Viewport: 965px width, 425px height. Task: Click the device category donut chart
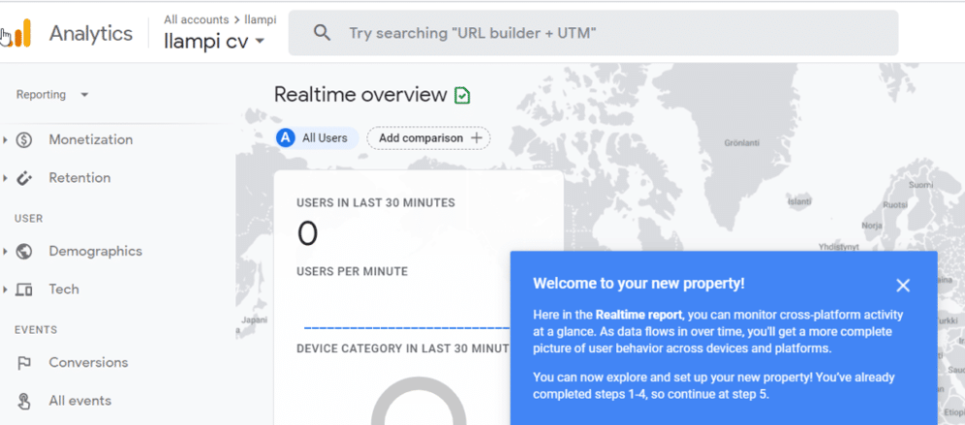[x=419, y=401]
